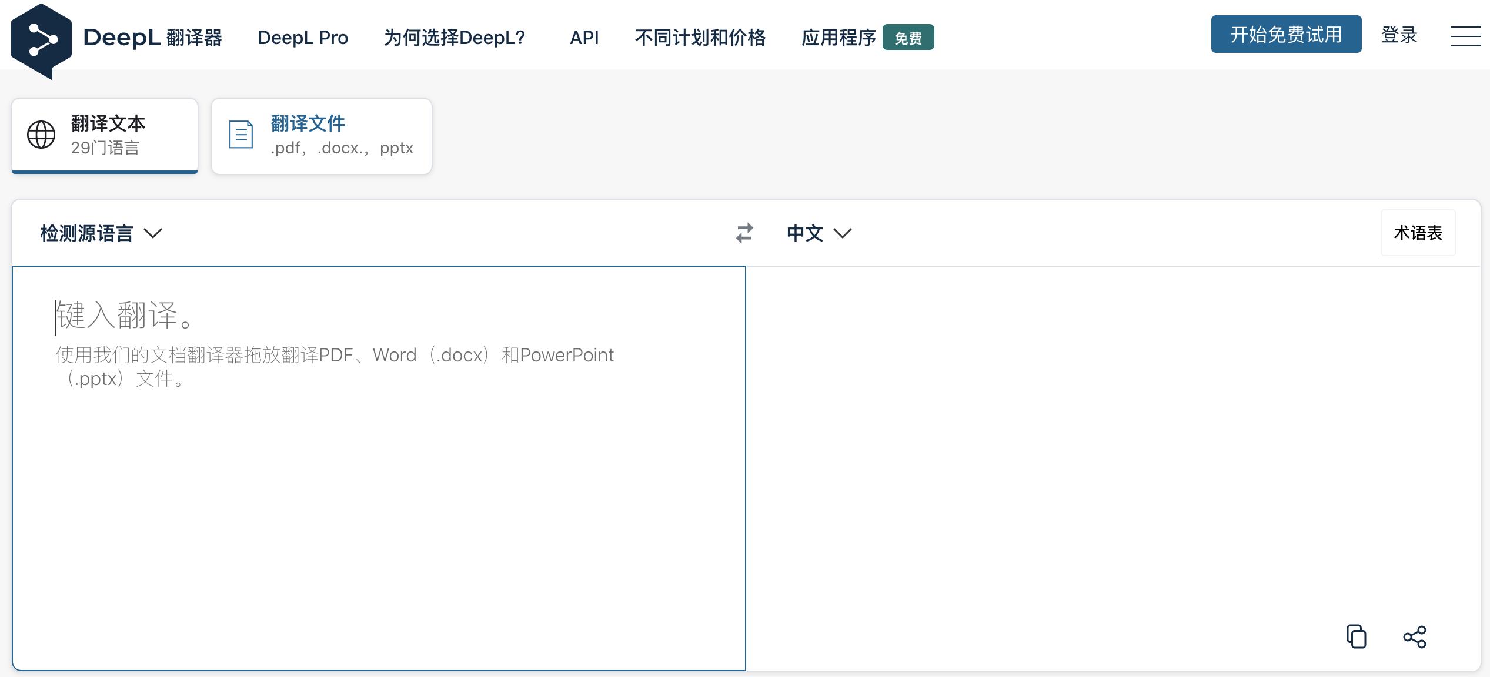
Task: Swap source and target languages
Action: (x=743, y=233)
